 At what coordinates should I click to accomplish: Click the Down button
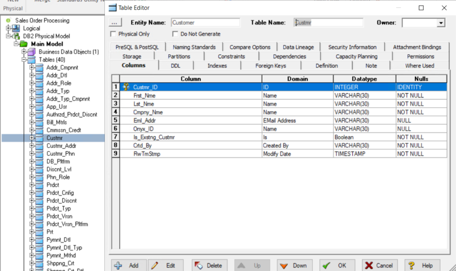click(x=295, y=265)
